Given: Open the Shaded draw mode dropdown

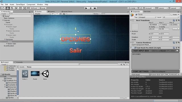Looking at the screenshot, I should pos(42,14).
